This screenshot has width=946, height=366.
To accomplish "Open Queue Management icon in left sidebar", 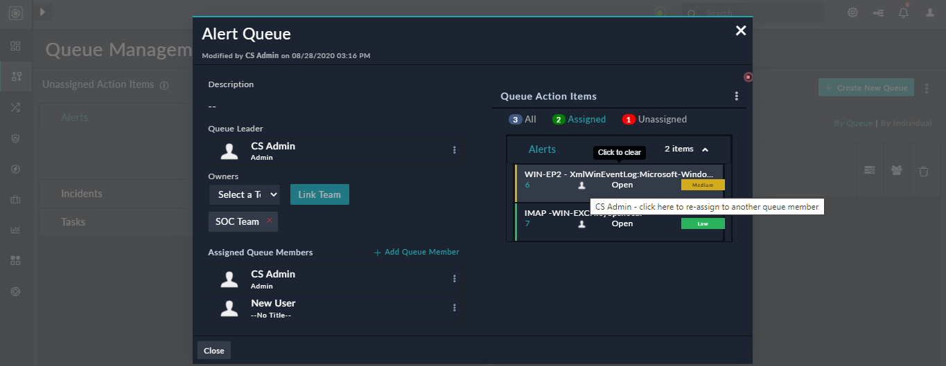I will point(15,76).
